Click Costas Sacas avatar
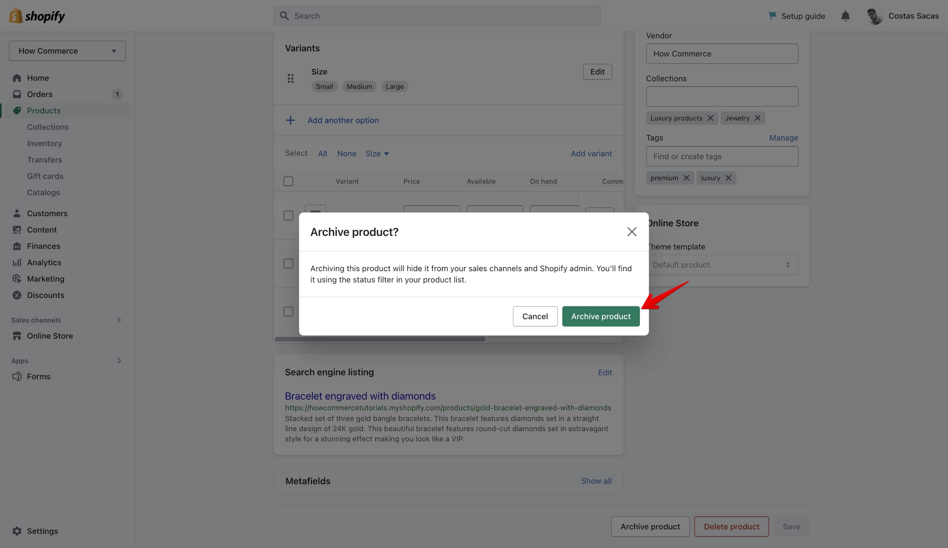This screenshot has width=948, height=548. click(x=875, y=16)
